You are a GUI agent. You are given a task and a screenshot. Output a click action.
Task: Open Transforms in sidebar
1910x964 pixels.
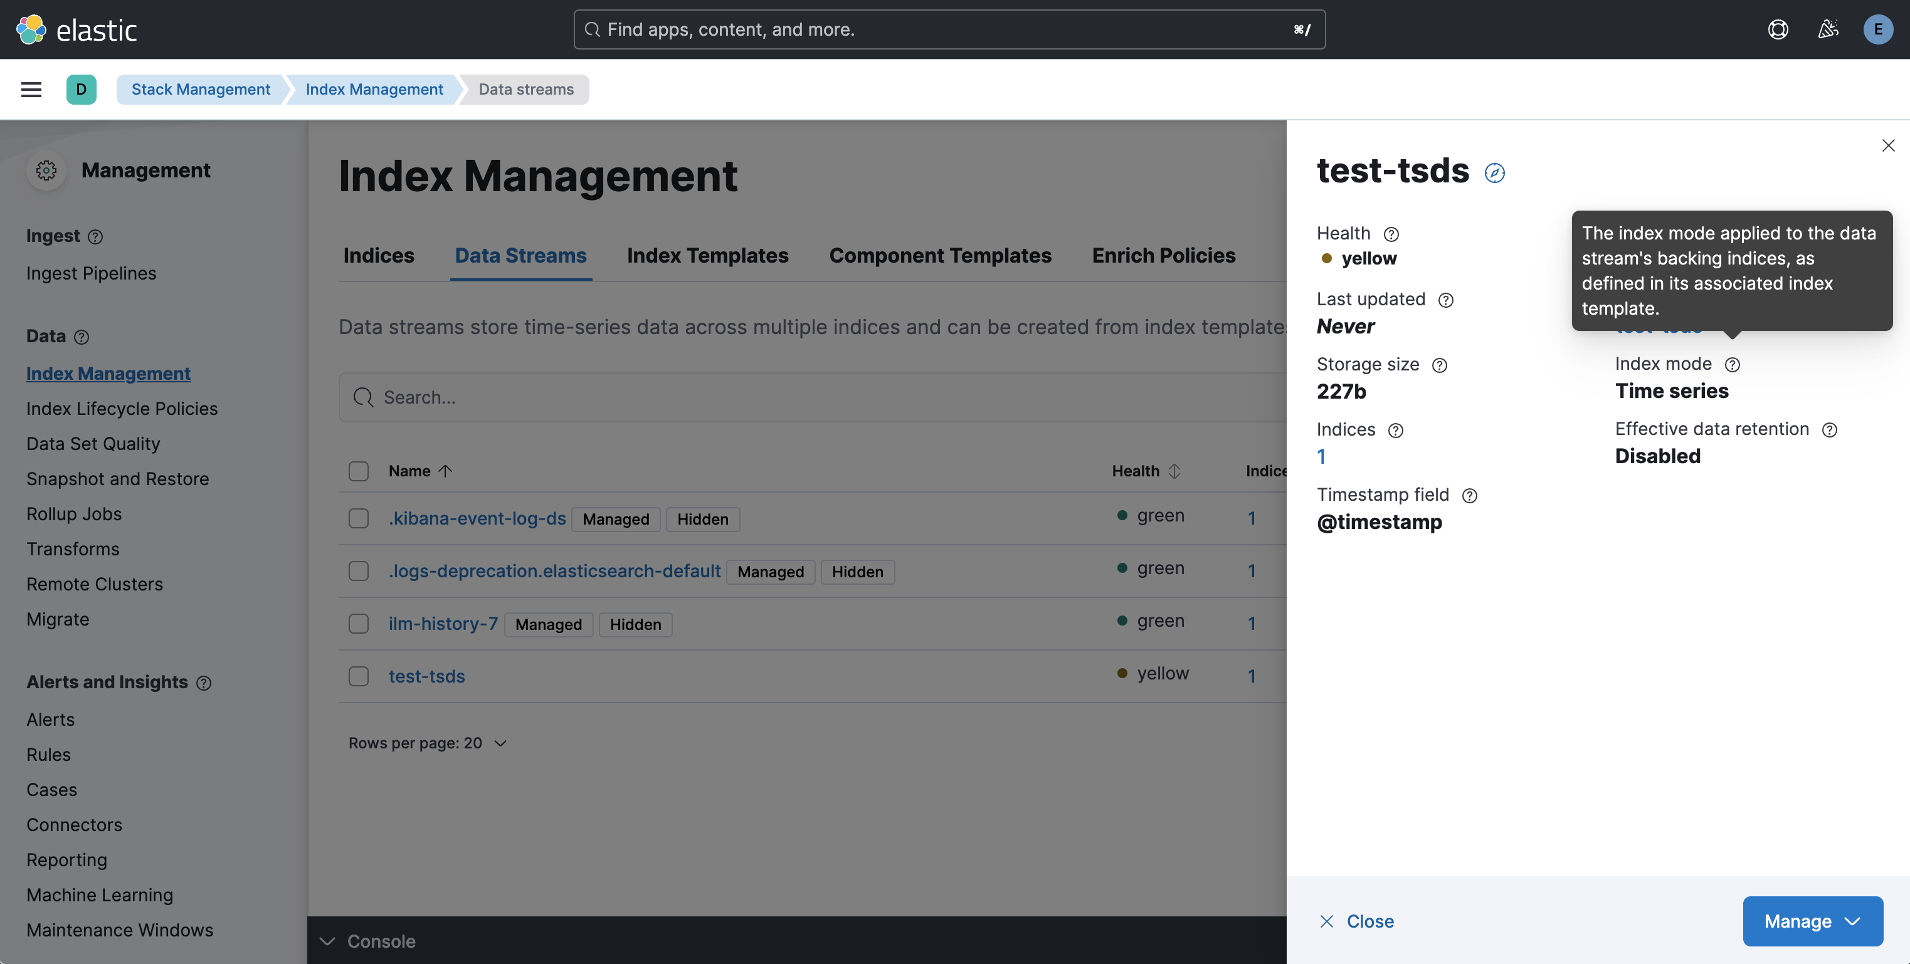point(73,549)
